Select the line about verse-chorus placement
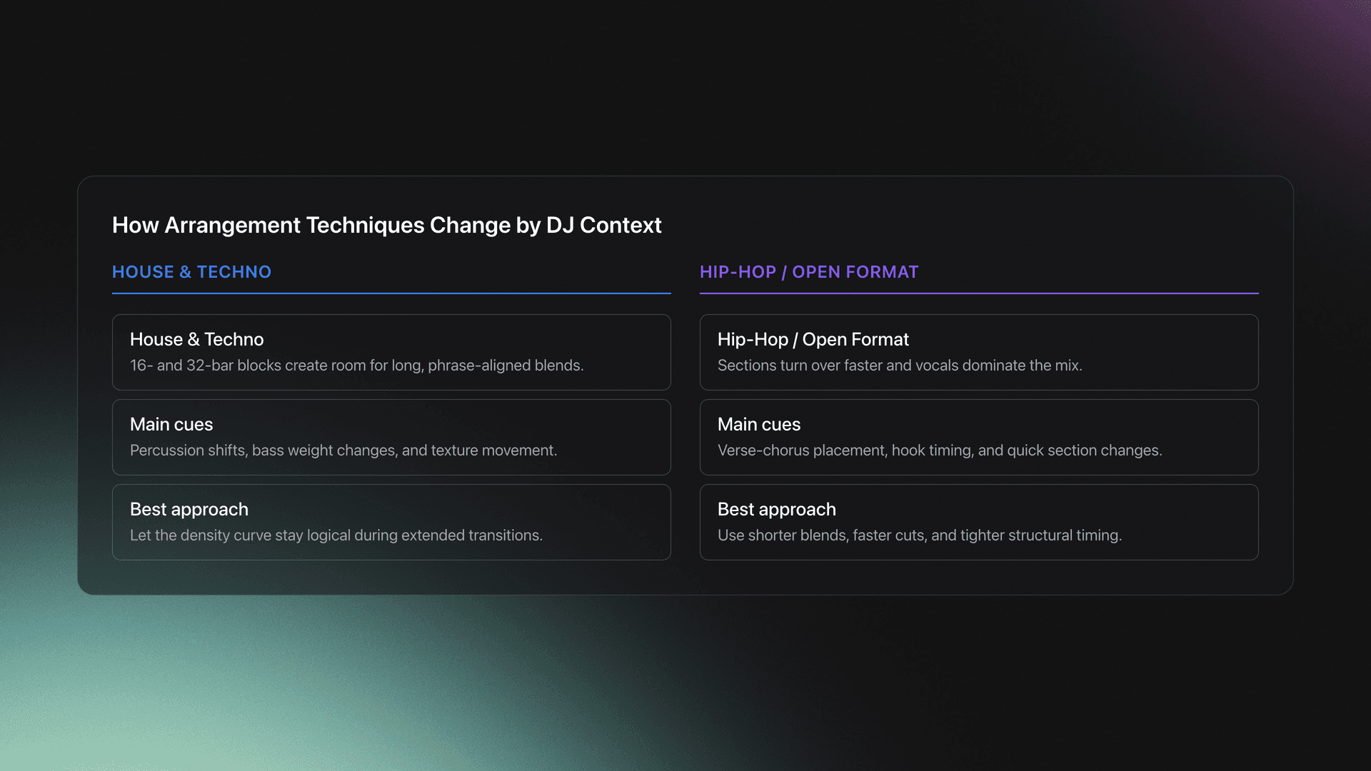This screenshot has height=771, width=1371. click(x=940, y=450)
